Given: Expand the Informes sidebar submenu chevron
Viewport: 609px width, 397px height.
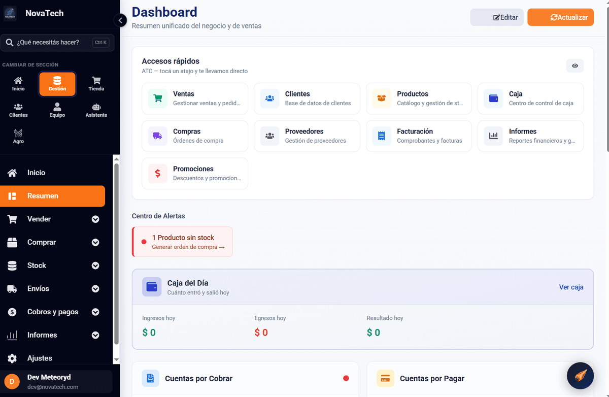Looking at the screenshot, I should tap(95, 335).
